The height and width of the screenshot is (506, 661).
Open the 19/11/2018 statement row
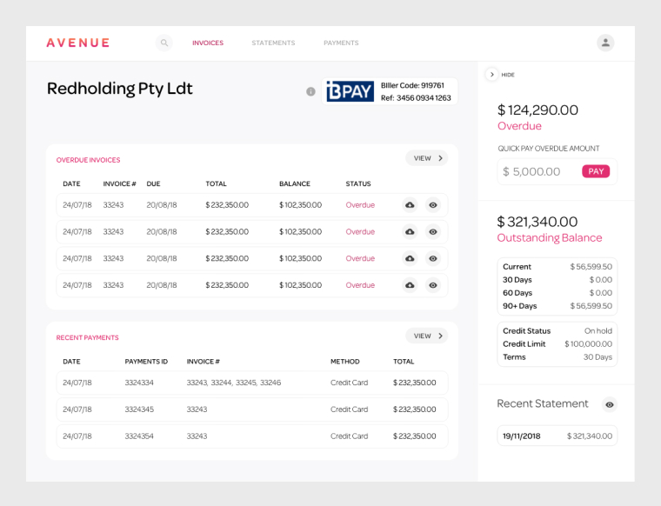coord(557,436)
